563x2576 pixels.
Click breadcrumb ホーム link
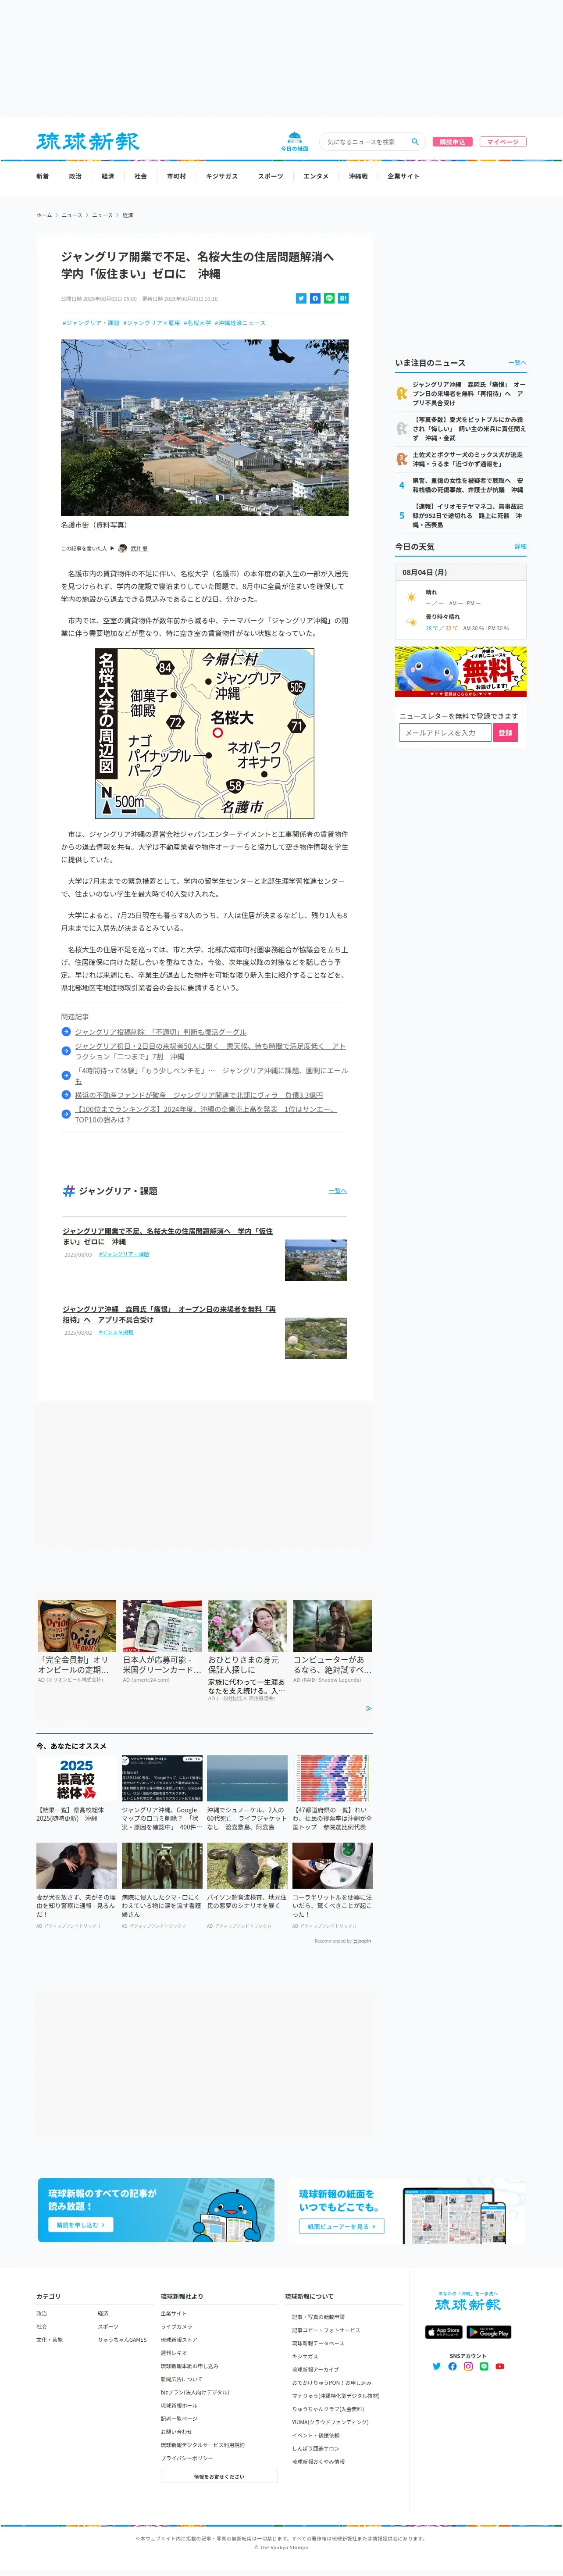point(44,215)
